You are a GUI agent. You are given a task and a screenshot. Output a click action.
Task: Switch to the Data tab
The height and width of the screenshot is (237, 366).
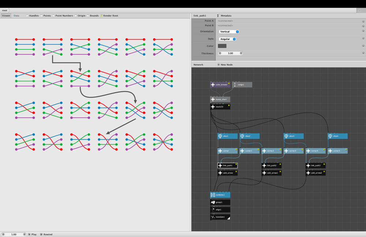16,16
